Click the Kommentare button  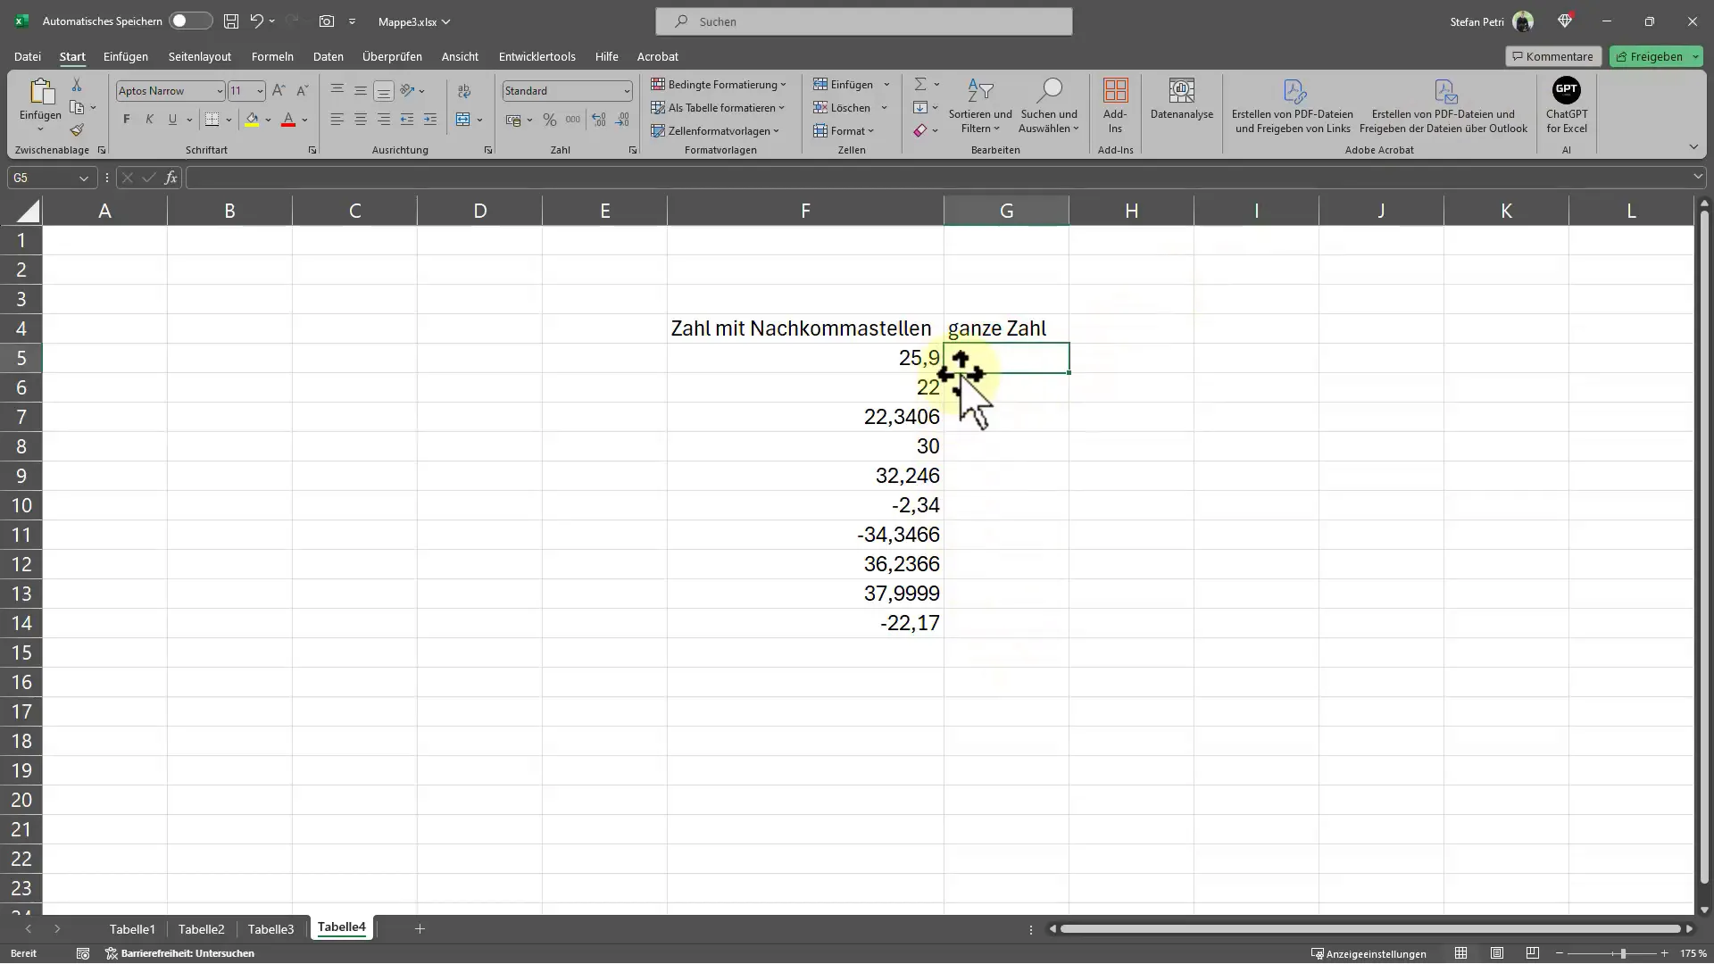coord(1552,55)
